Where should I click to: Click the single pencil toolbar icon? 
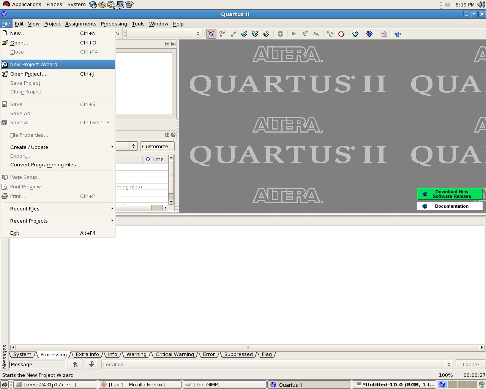click(x=234, y=34)
